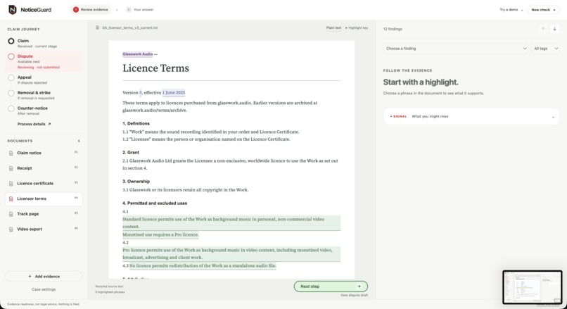The width and height of the screenshot is (567, 309).
Task: Click the step 2 number badge
Action: [x=128, y=10]
